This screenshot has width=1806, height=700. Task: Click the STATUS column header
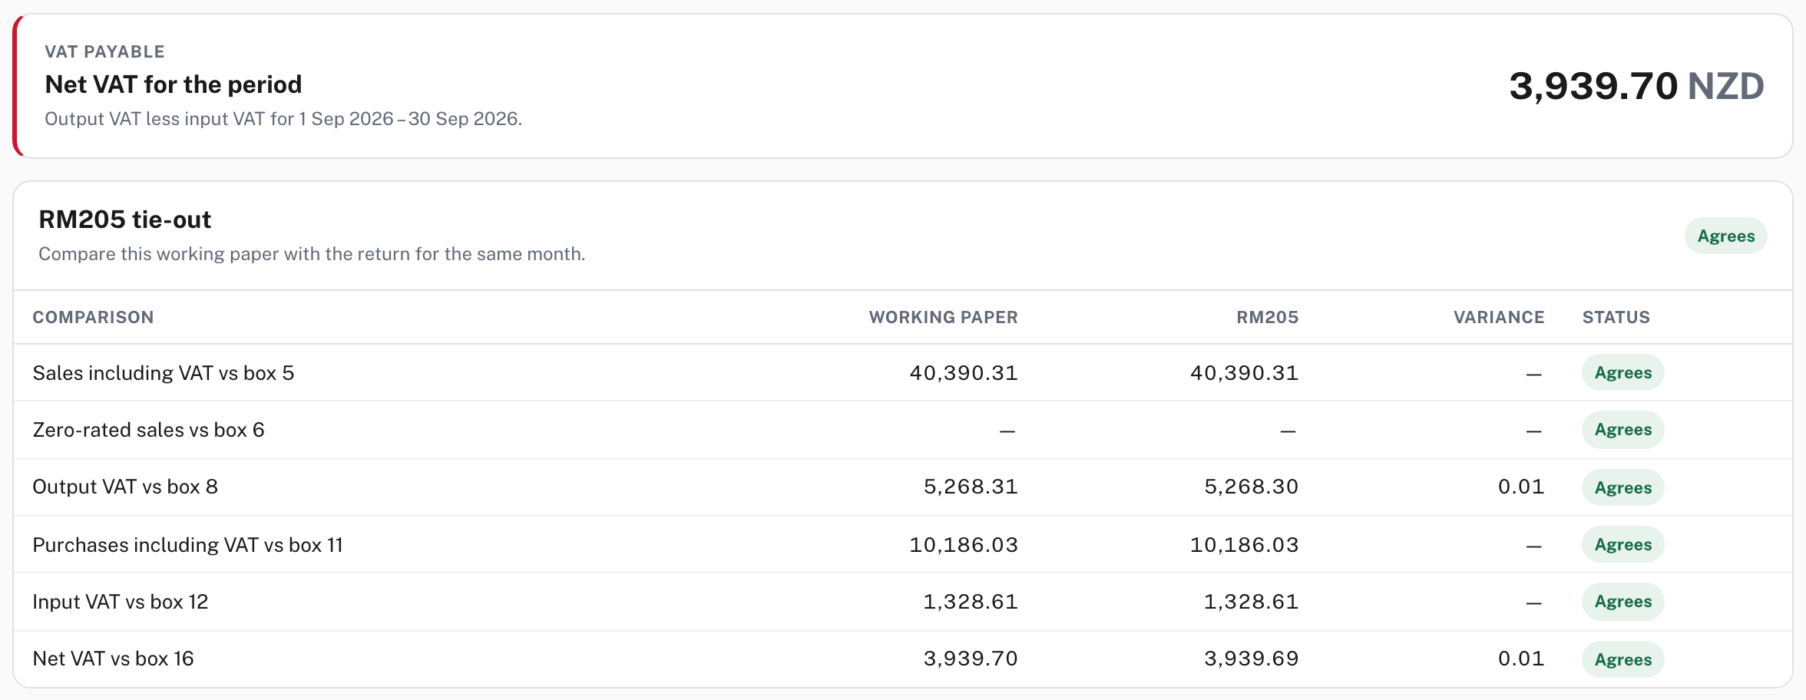pyautogui.click(x=1616, y=317)
